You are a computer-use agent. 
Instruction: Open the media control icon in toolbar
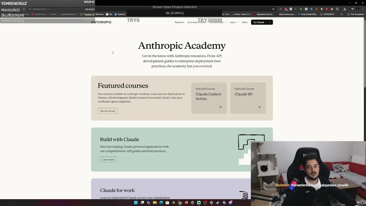(x=353, y=9)
